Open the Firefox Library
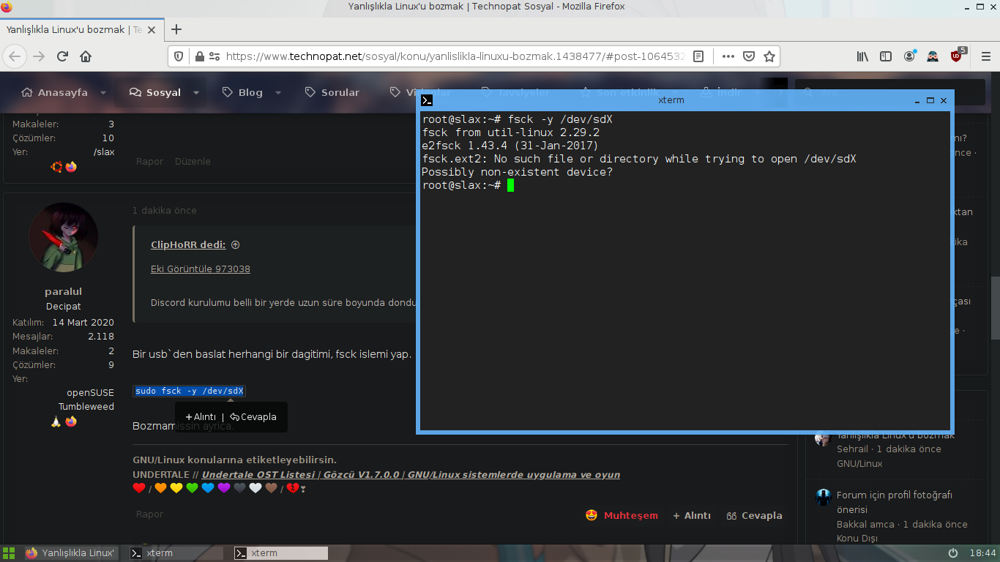The height and width of the screenshot is (562, 1000). (x=863, y=56)
